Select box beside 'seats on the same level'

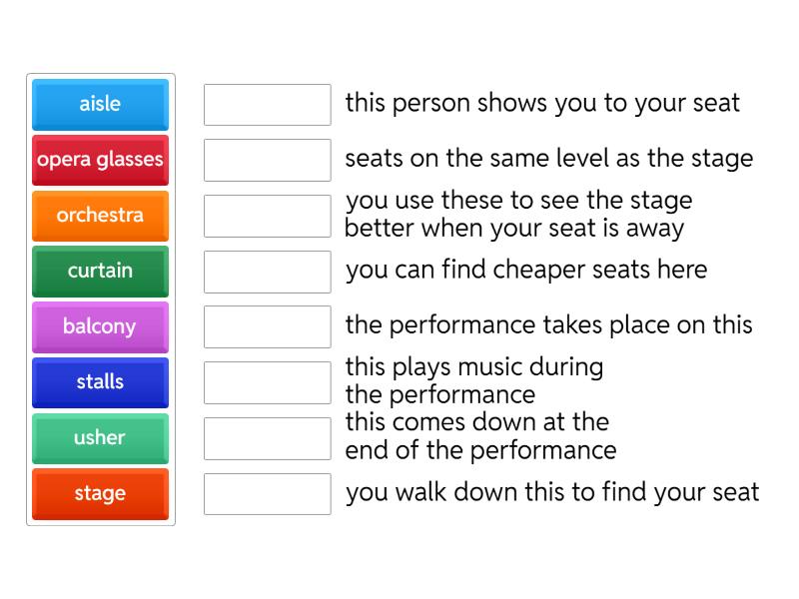267,160
